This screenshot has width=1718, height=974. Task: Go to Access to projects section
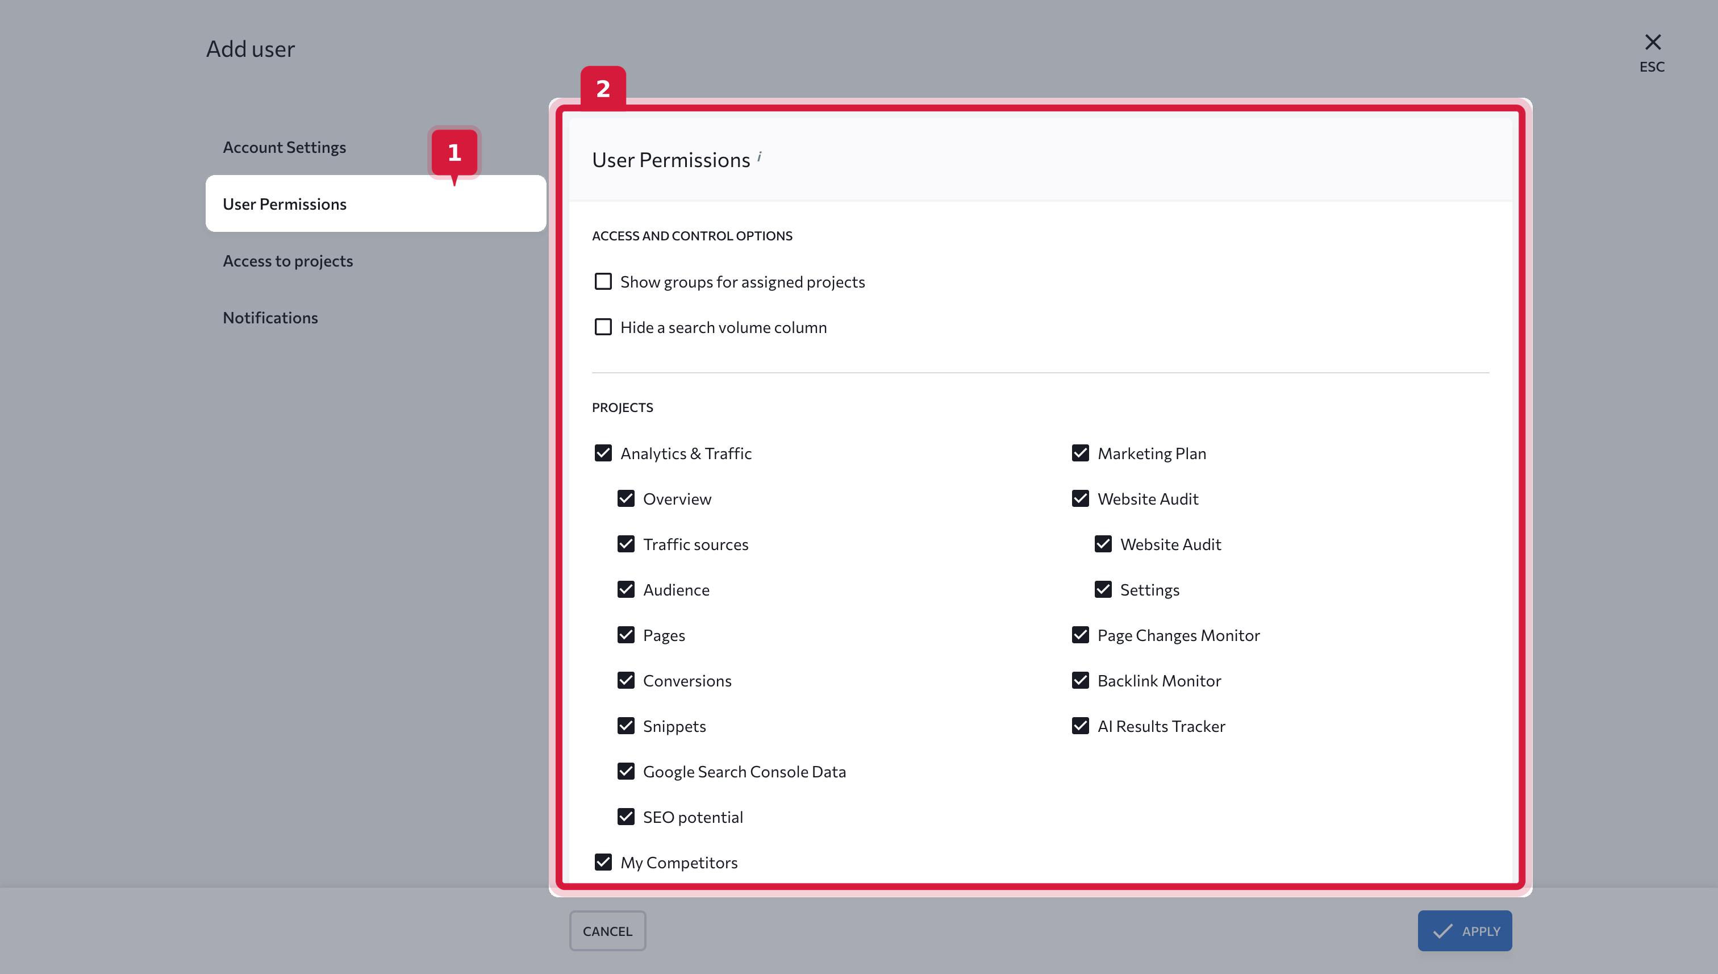click(287, 261)
